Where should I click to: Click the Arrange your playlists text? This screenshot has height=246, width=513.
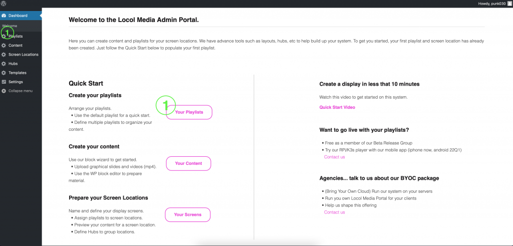coord(90,109)
